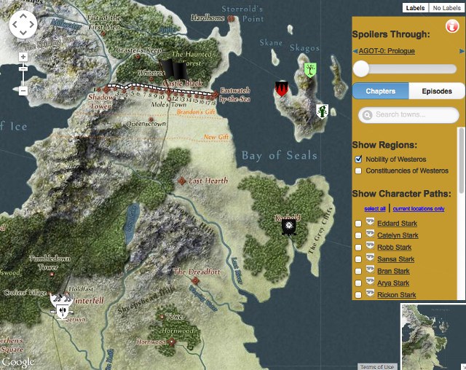
Task: Click the select all link
Action: click(375, 208)
